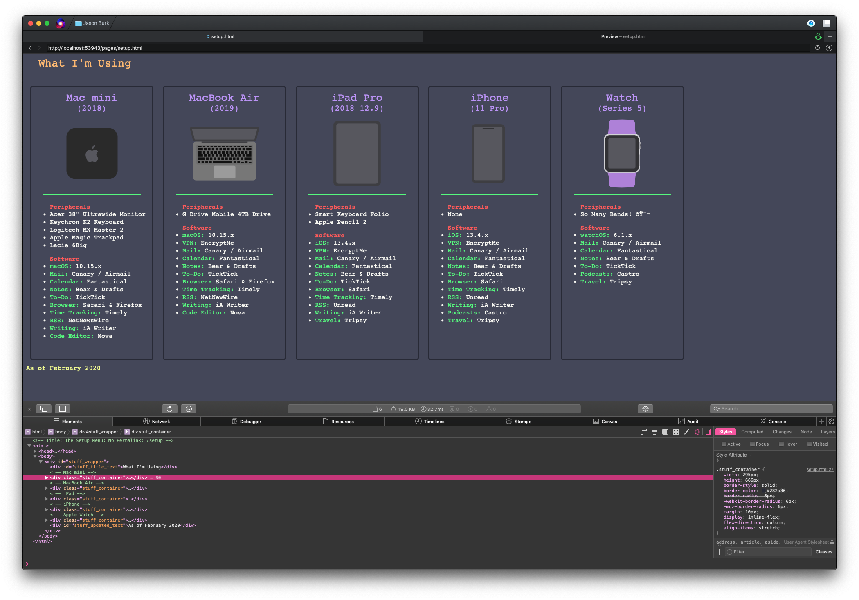Click the inspector reload page button
Viewport: 859px width, 600px height.
point(170,409)
